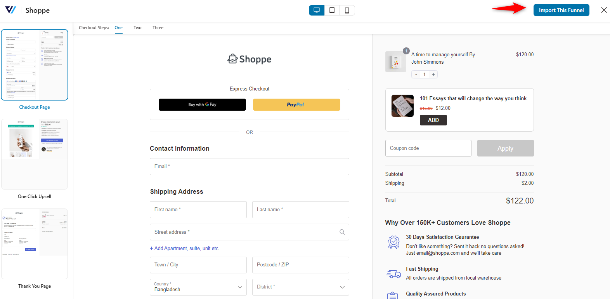This screenshot has height=299, width=610.
Task: Click the fast shipping truck icon
Action: click(393, 274)
